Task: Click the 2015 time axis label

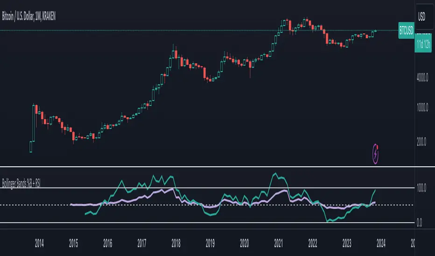Action: point(74,243)
